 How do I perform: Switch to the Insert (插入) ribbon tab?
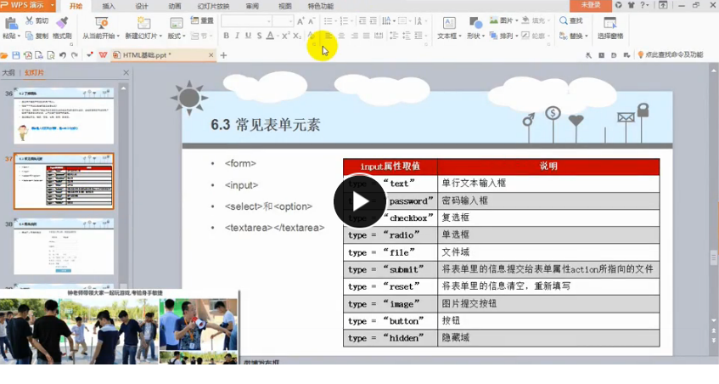click(x=109, y=6)
